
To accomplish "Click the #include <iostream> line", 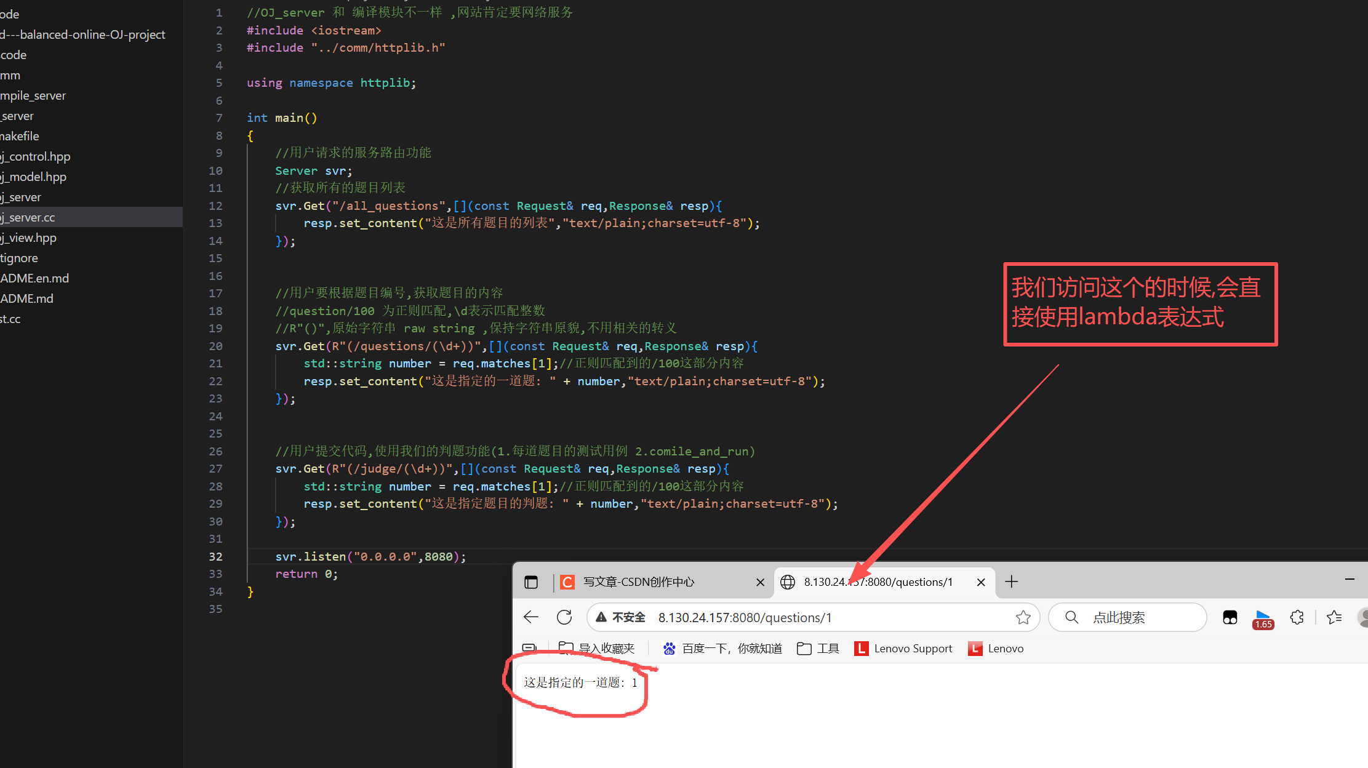I will 314,30.
